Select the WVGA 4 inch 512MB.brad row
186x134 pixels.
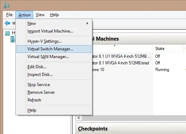[x=121, y=63]
